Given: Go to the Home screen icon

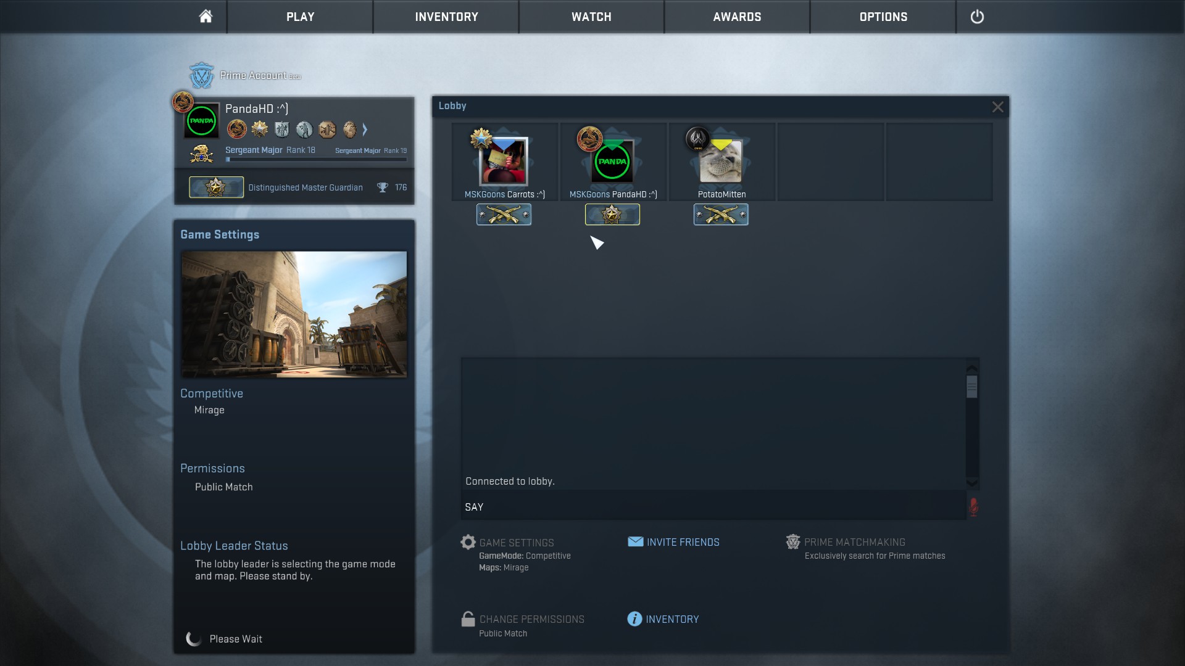Looking at the screenshot, I should (206, 17).
